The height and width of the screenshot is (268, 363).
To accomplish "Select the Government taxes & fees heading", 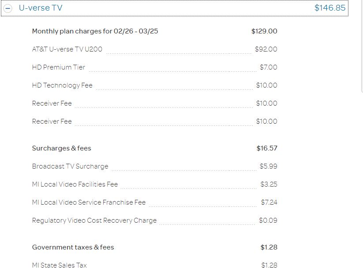I will [72, 247].
